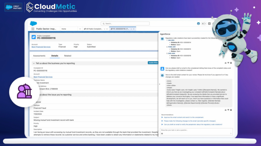Click the 'Financial Fraud' subtype value
This screenshot has width=261, height=146.
40,108
